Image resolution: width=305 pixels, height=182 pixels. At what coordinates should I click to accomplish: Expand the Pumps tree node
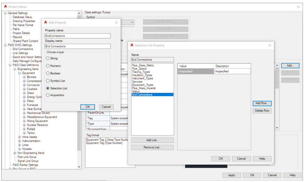pos(24,129)
